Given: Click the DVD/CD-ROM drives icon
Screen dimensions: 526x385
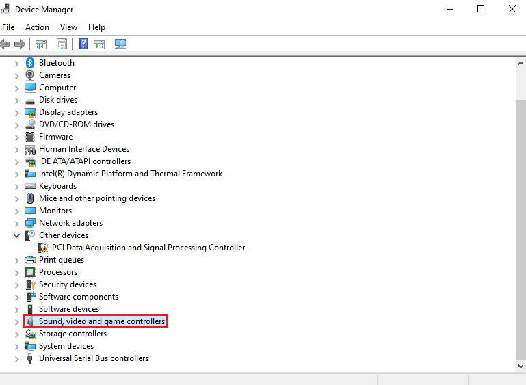Looking at the screenshot, I should tap(30, 124).
